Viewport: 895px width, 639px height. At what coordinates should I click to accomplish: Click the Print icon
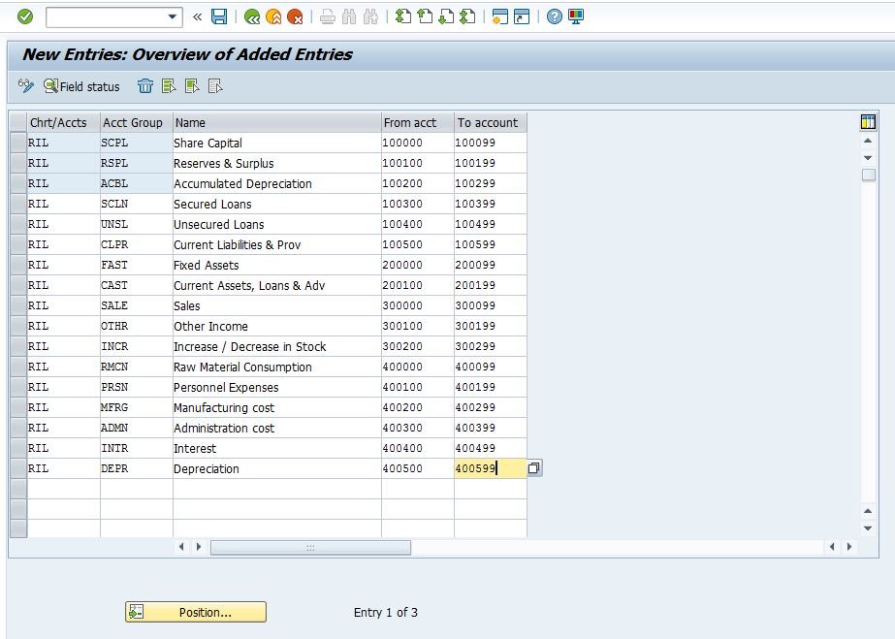[x=327, y=17]
